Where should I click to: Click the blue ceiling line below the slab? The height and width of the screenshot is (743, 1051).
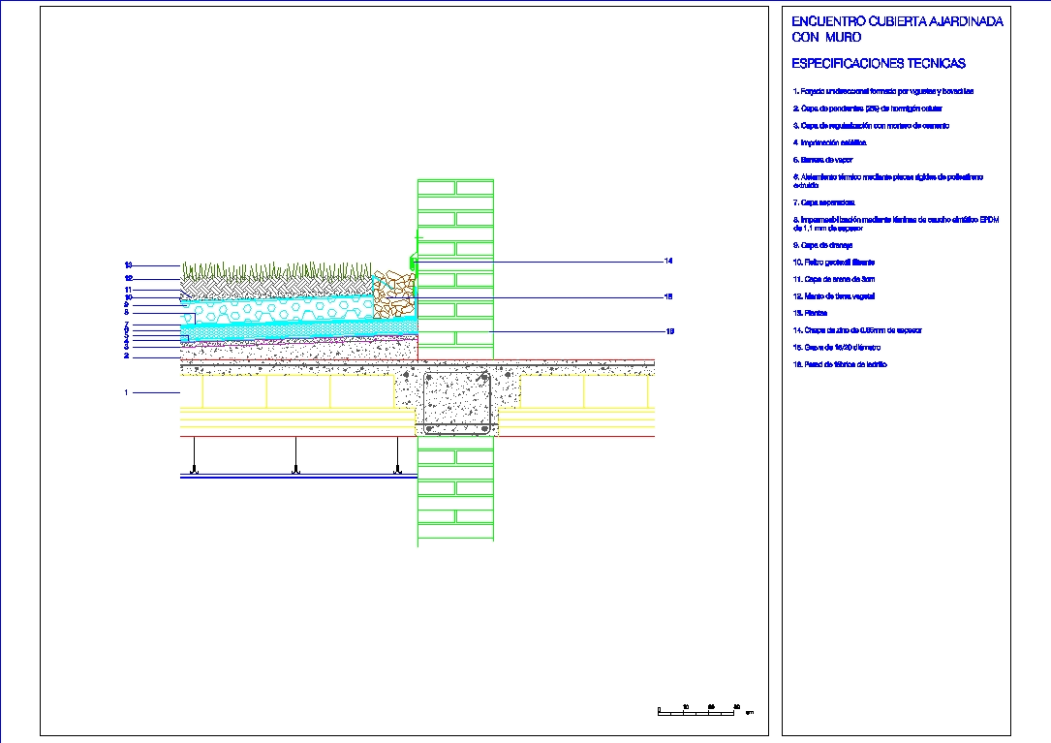tap(291, 476)
